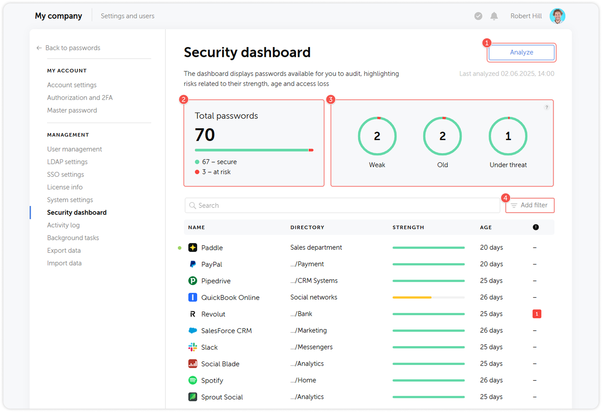602x412 pixels.
Task: Click the question mark help icon
Action: pos(547,107)
